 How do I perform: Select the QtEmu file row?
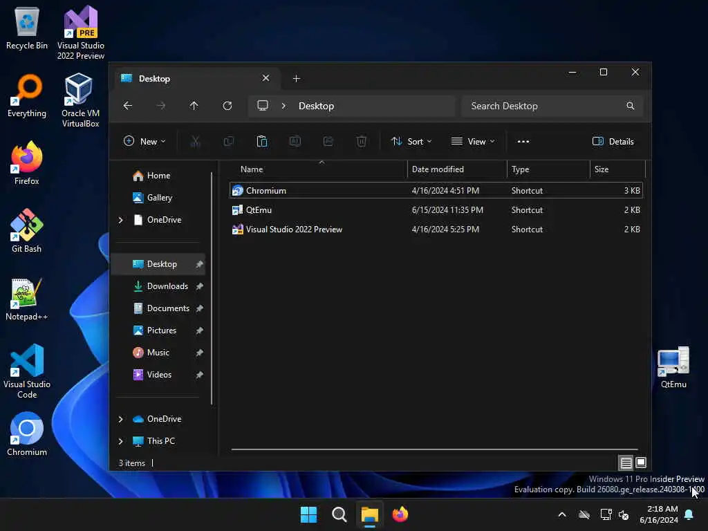(436, 210)
